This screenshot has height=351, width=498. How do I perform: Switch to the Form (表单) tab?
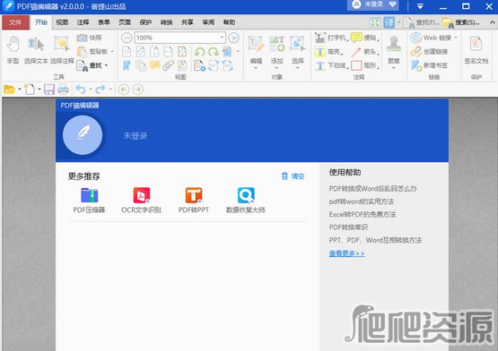pyautogui.click(x=104, y=22)
